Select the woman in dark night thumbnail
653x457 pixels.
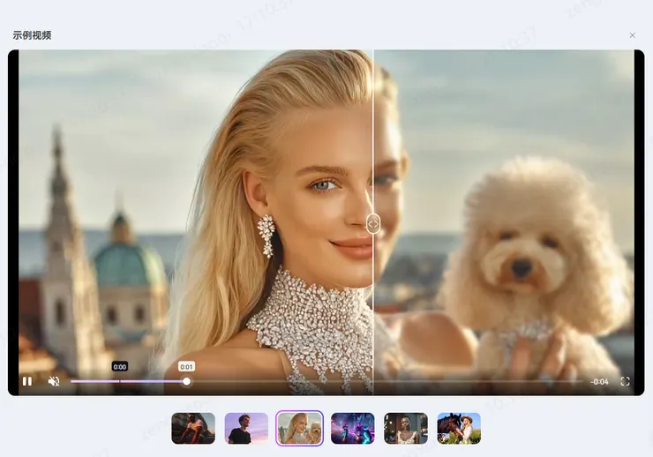(406, 428)
